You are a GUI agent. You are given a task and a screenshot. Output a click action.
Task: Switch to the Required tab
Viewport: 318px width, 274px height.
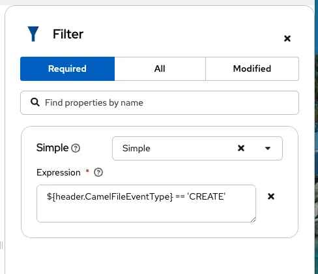click(67, 68)
